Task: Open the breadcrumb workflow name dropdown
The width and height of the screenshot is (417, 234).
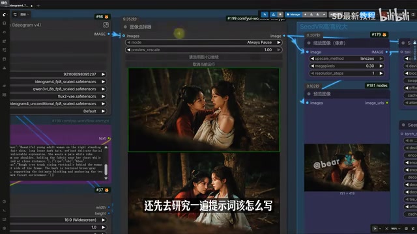Action: [x=25, y=14]
